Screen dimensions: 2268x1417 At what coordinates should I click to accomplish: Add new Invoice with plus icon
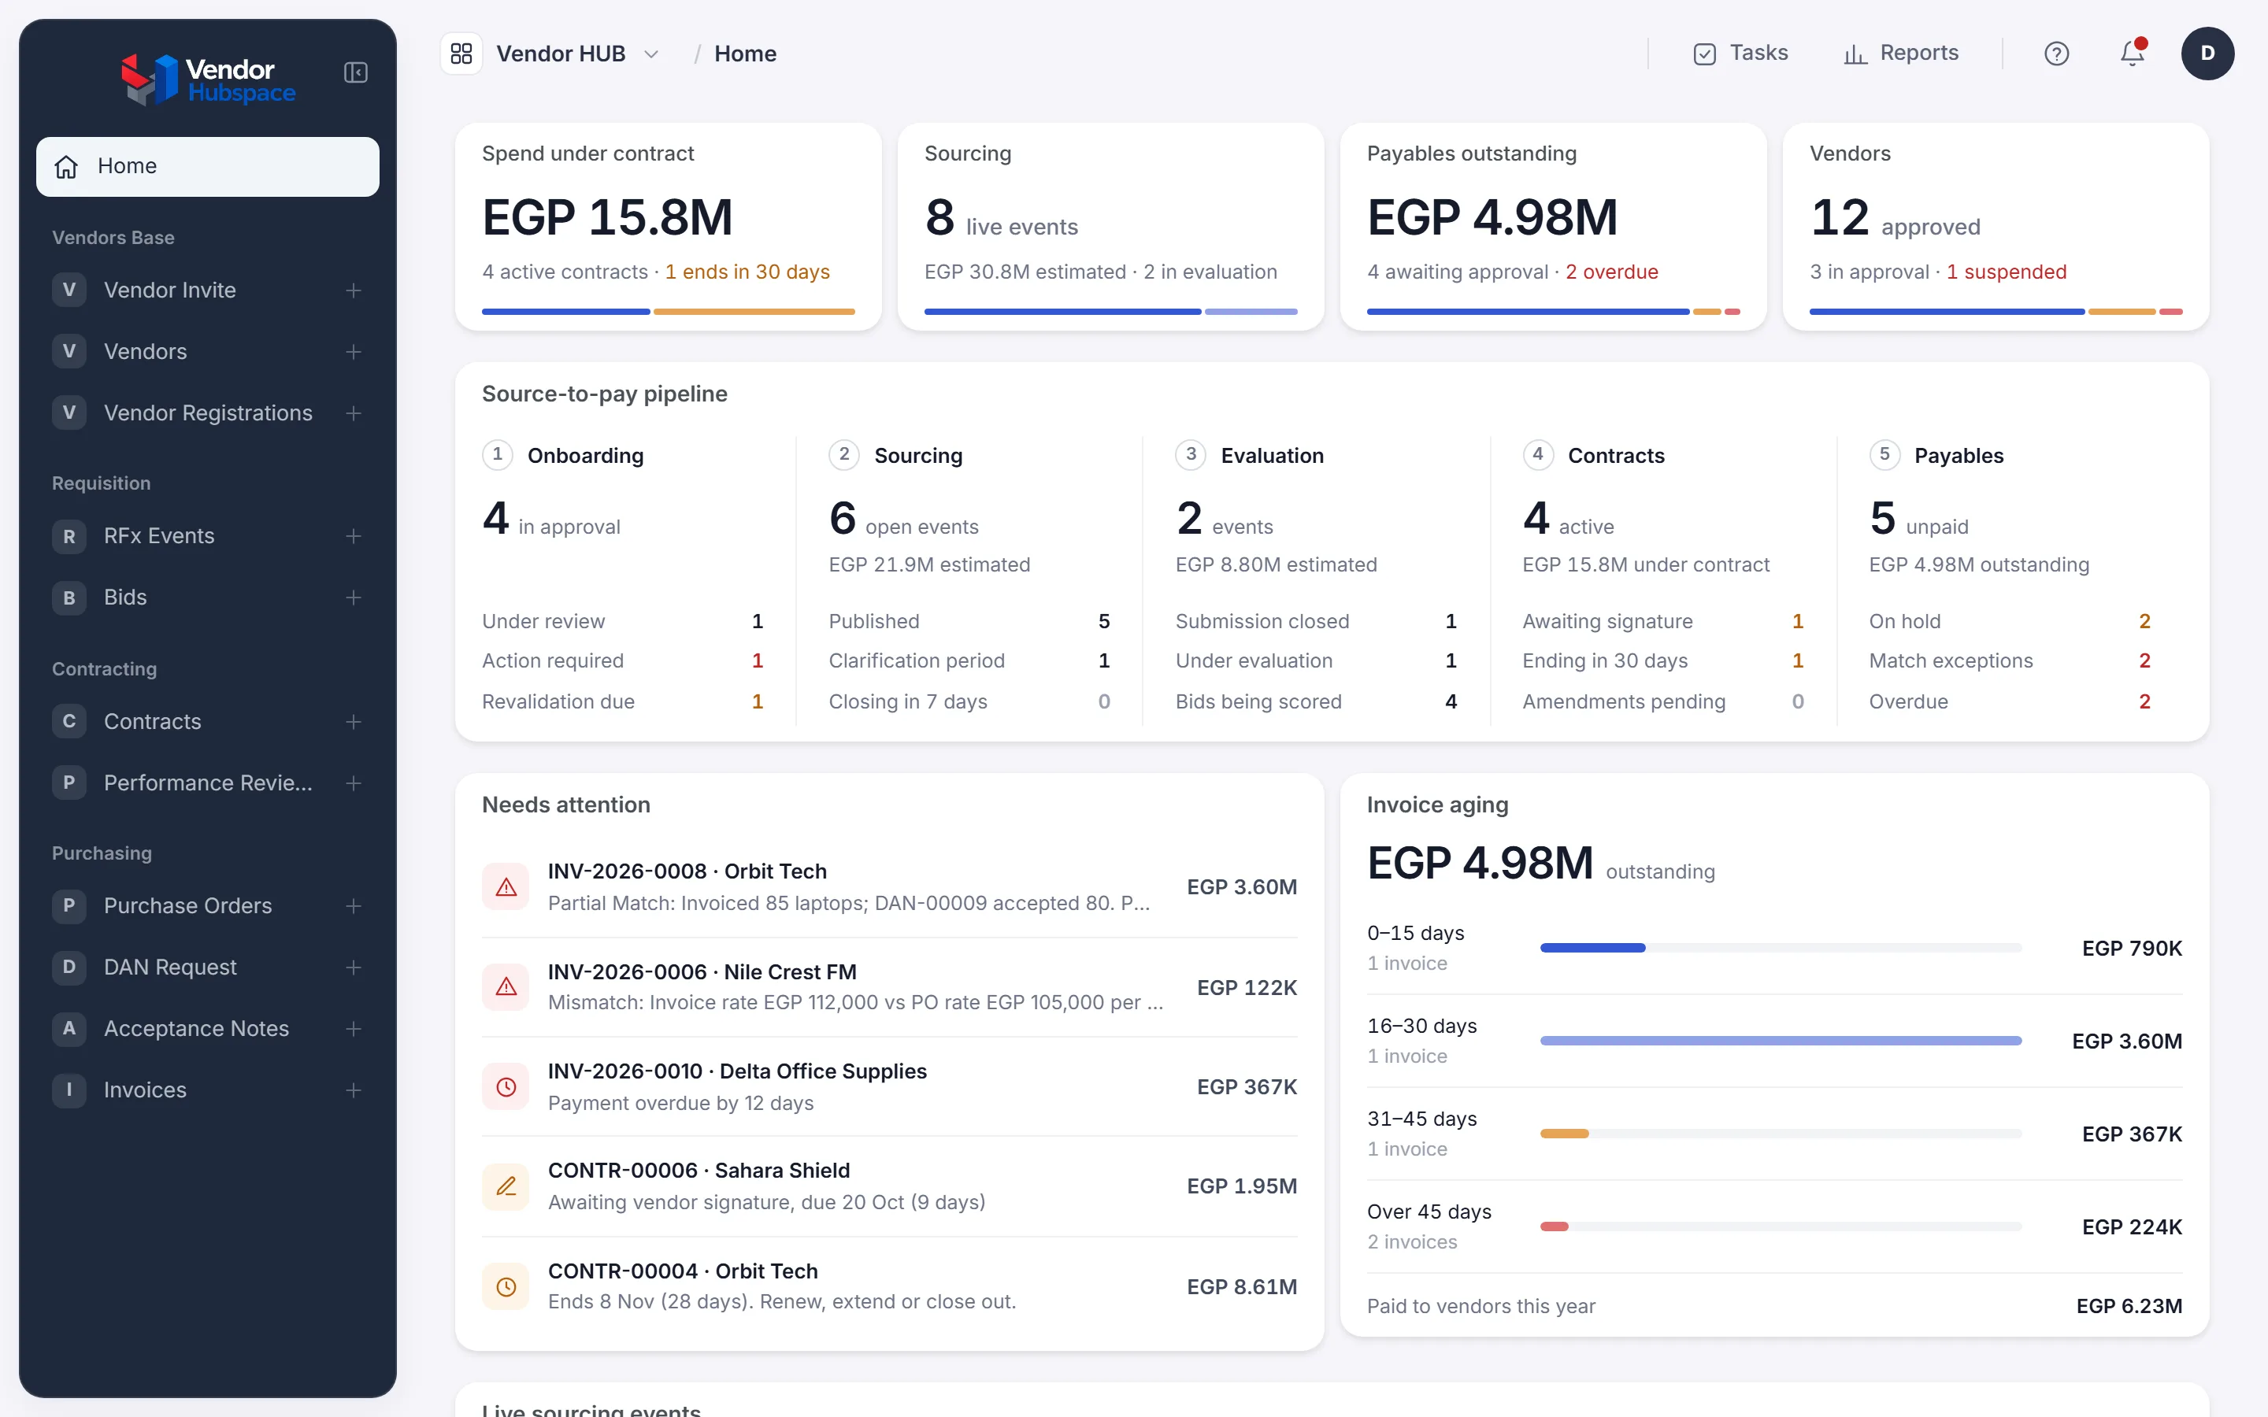tap(354, 1090)
